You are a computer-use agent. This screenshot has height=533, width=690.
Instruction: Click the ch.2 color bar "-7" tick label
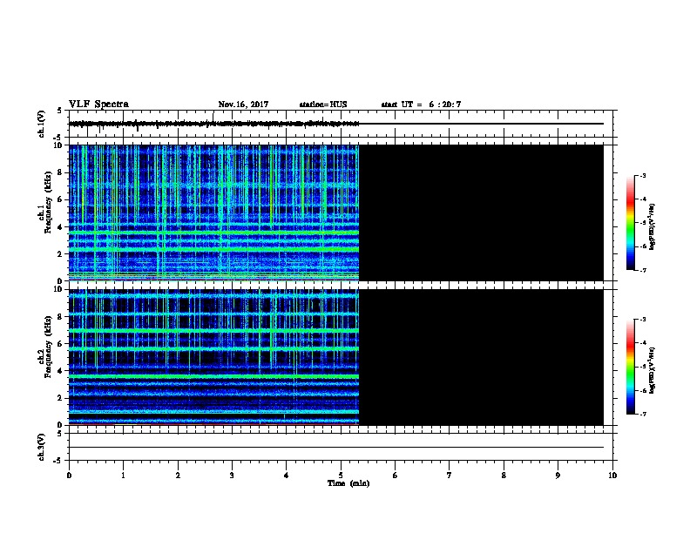642,414
